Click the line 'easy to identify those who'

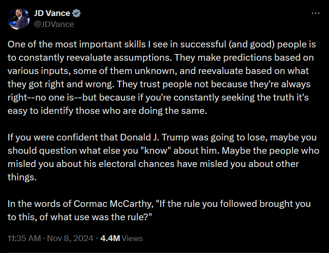click(x=107, y=111)
